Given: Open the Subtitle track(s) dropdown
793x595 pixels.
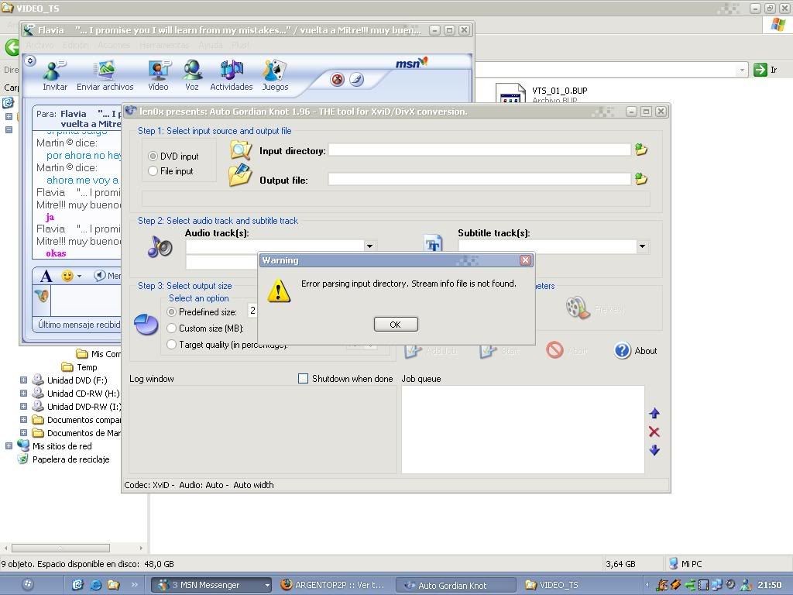Looking at the screenshot, I should pyautogui.click(x=642, y=246).
